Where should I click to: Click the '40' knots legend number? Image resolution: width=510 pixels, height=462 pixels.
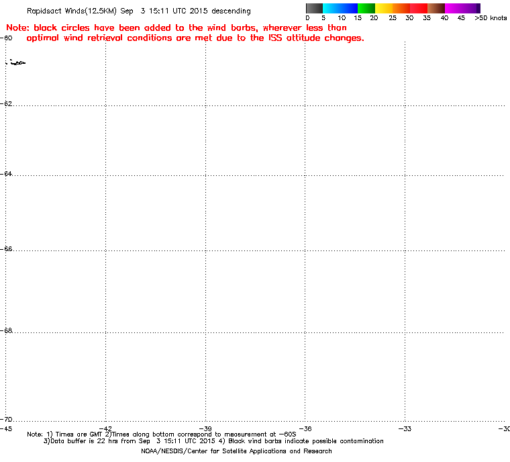click(x=444, y=18)
